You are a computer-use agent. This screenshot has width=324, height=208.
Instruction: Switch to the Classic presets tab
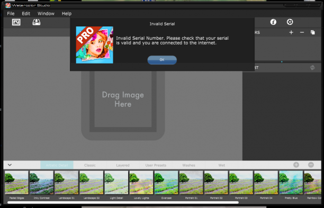tap(90, 165)
